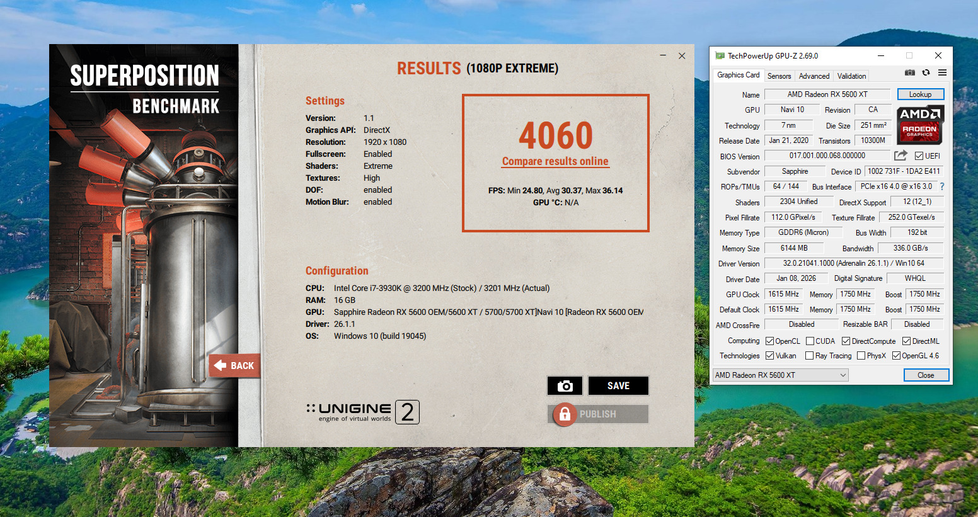Minimize the GPU-Z window

point(881,55)
